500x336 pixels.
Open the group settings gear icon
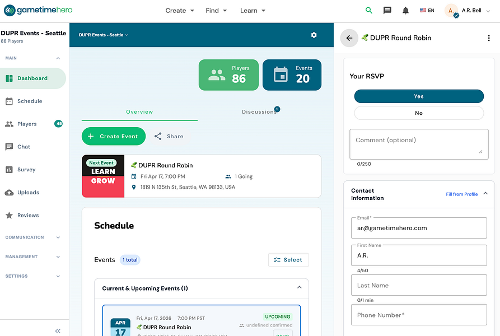(x=314, y=35)
